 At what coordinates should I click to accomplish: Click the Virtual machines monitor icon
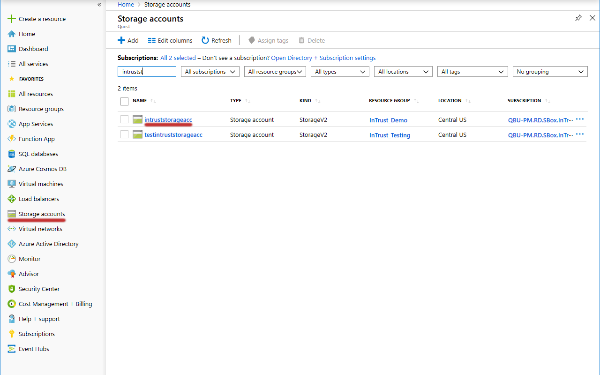click(x=12, y=184)
